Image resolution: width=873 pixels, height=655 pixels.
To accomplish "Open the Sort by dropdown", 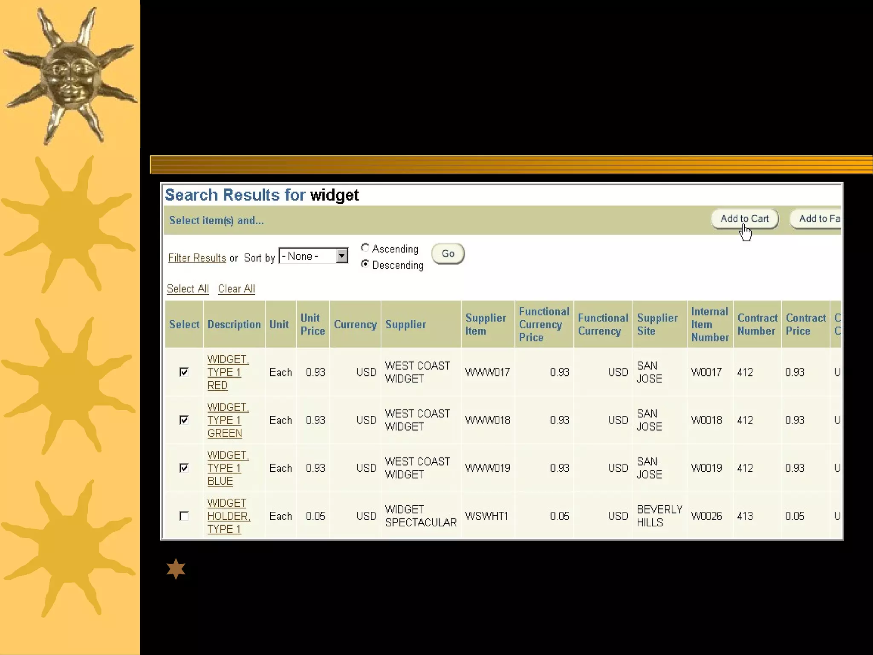I will pos(313,256).
